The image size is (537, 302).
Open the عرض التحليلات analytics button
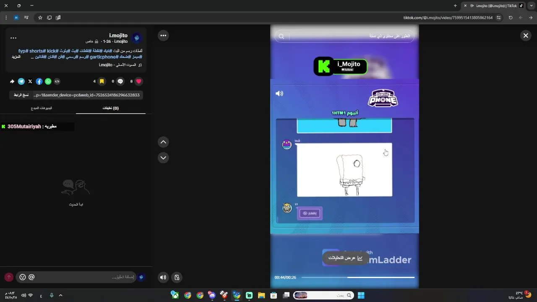pos(345,258)
